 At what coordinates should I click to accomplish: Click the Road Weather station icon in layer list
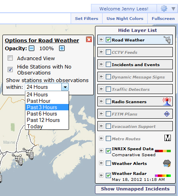[167, 40]
